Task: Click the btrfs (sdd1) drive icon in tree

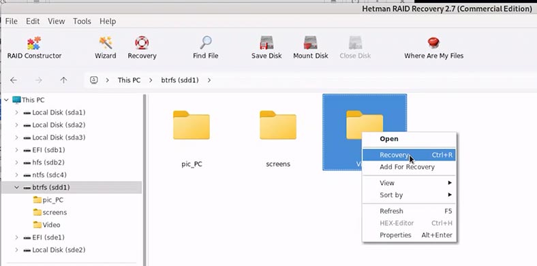Action: click(x=27, y=187)
